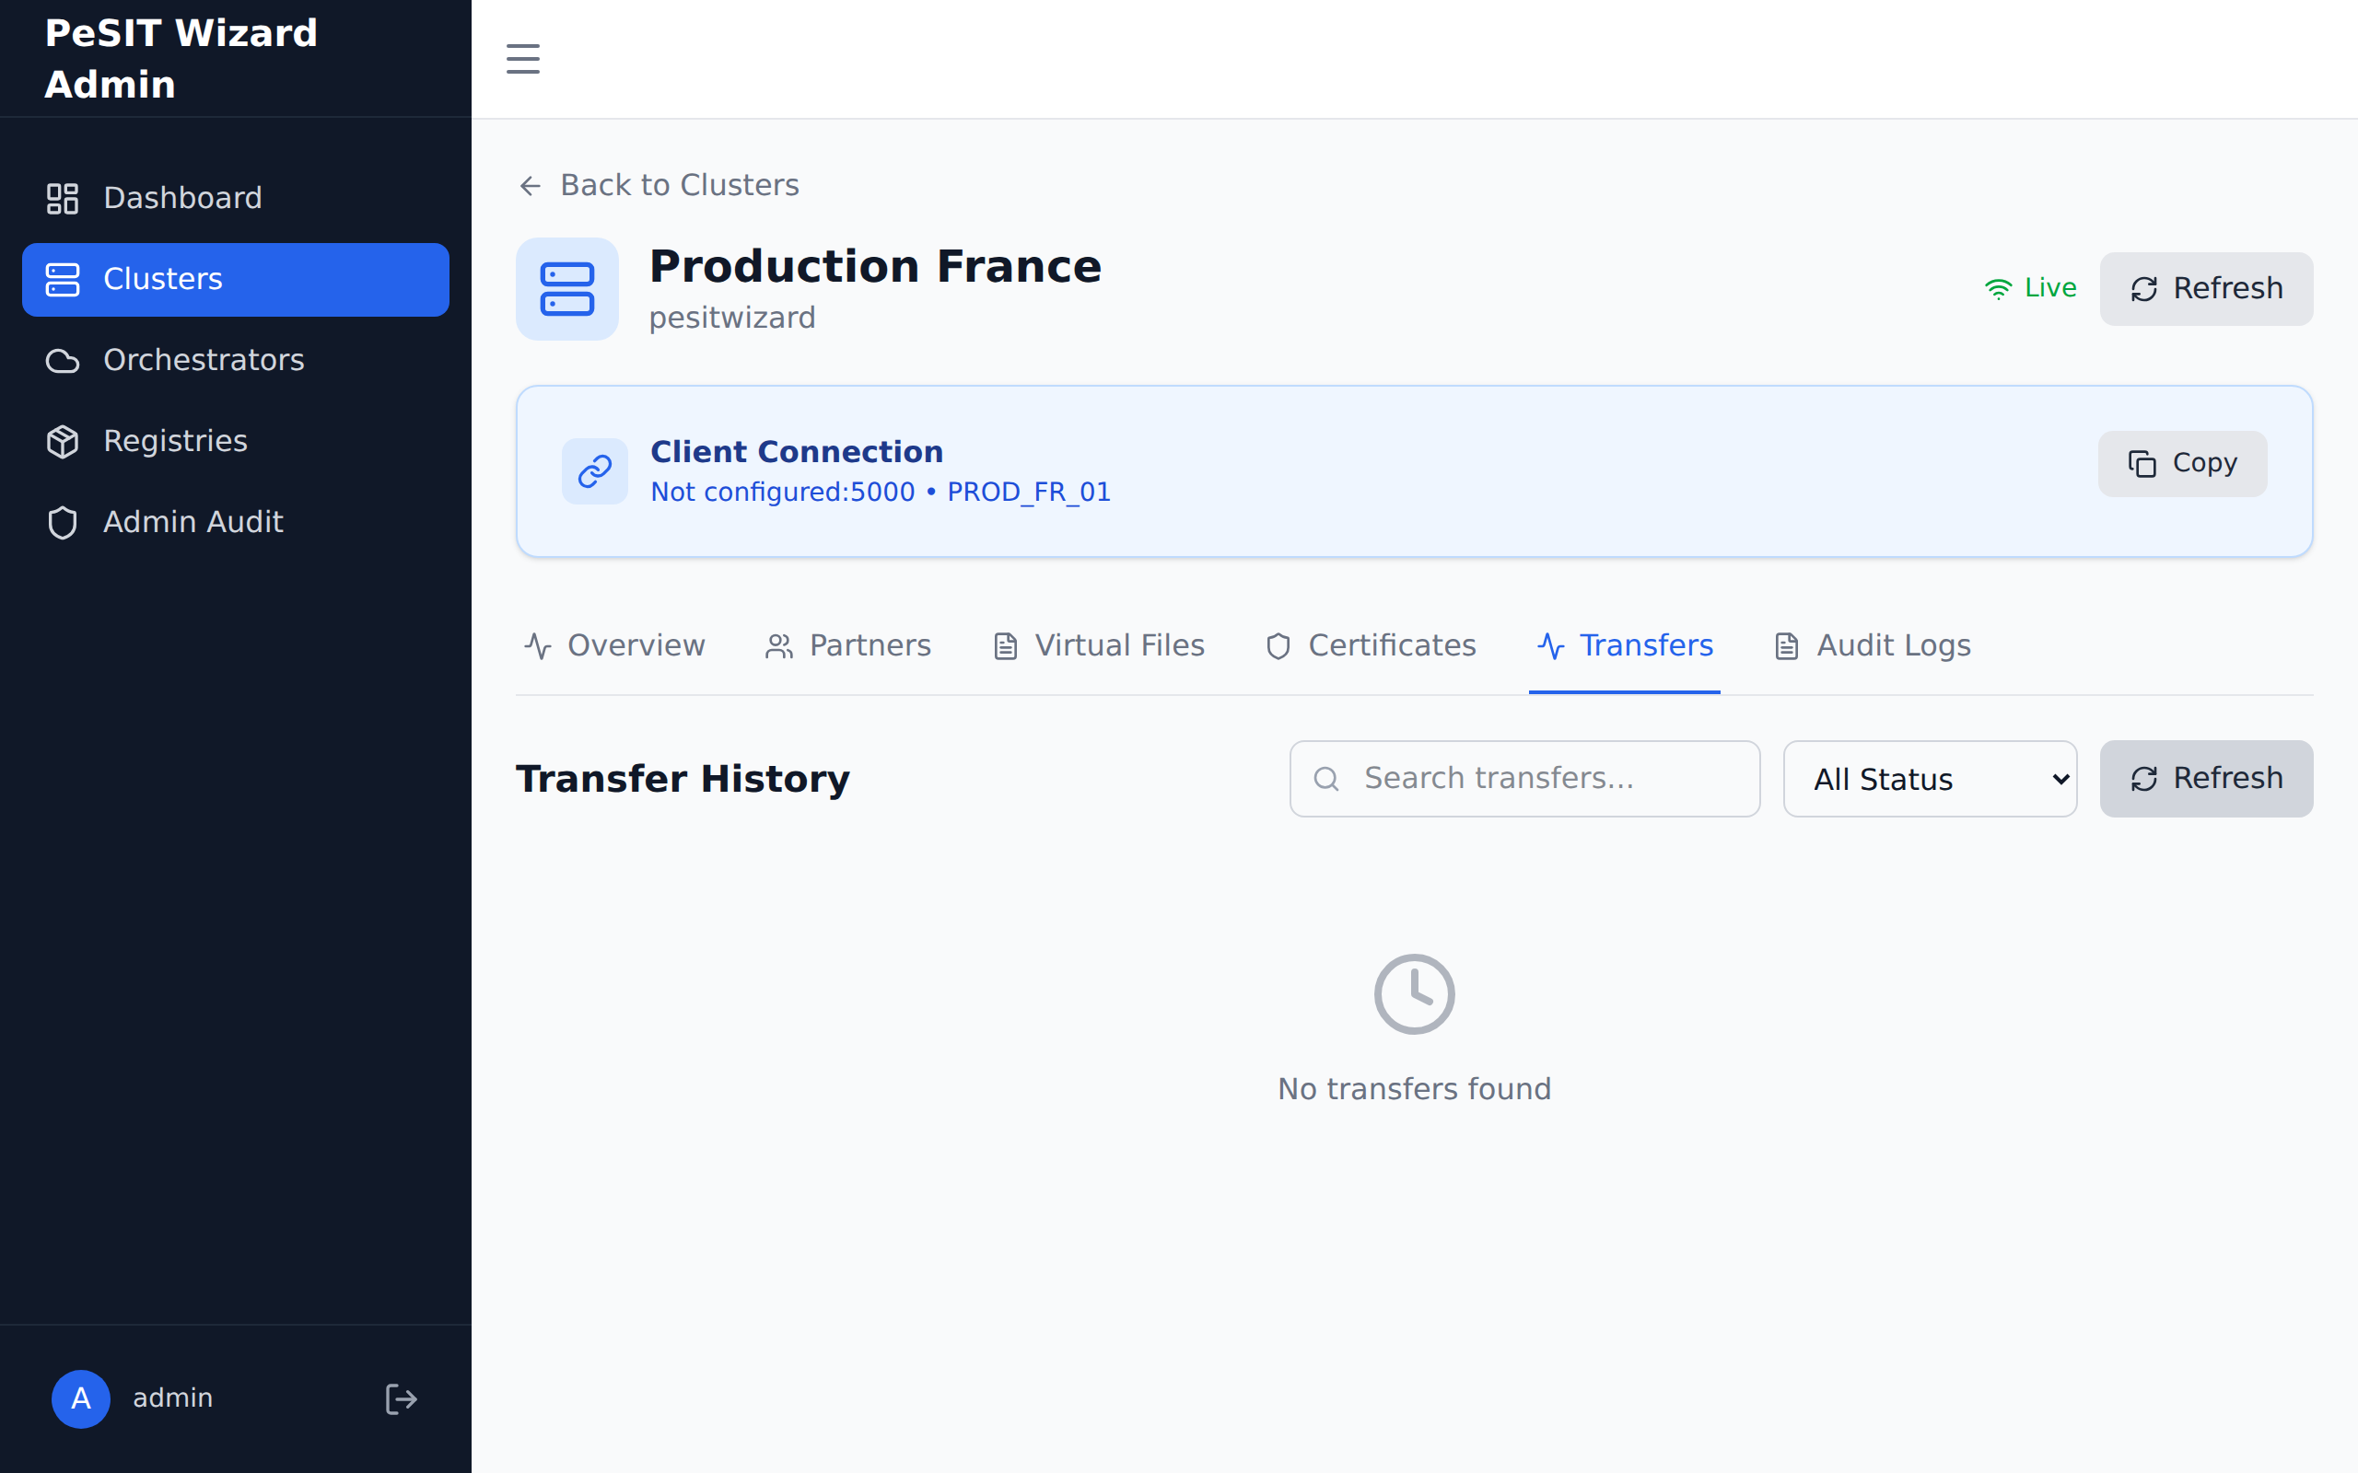Open the Certificates tab
2358x1473 pixels.
click(x=1371, y=646)
